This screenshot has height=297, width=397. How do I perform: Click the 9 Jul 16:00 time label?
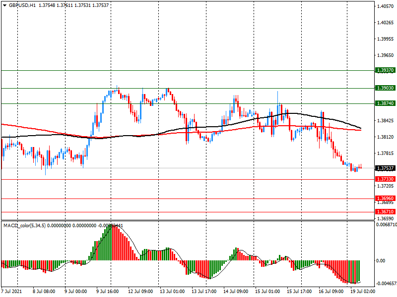click(107, 292)
